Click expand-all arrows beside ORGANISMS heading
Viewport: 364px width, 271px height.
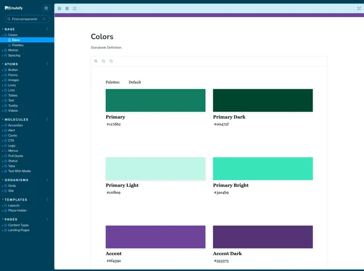48,180
